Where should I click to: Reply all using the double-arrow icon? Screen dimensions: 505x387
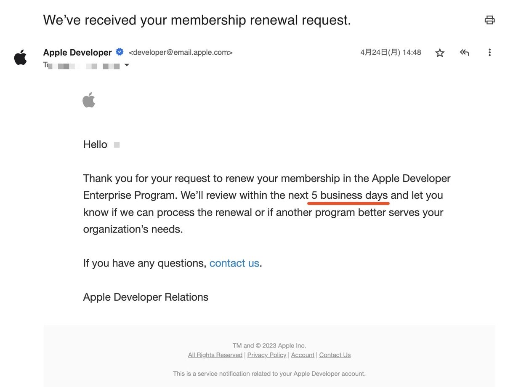(x=465, y=53)
